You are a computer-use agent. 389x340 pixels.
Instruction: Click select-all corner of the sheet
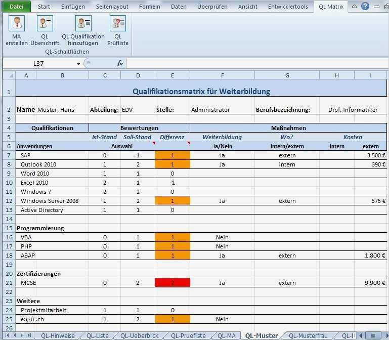pos(9,75)
